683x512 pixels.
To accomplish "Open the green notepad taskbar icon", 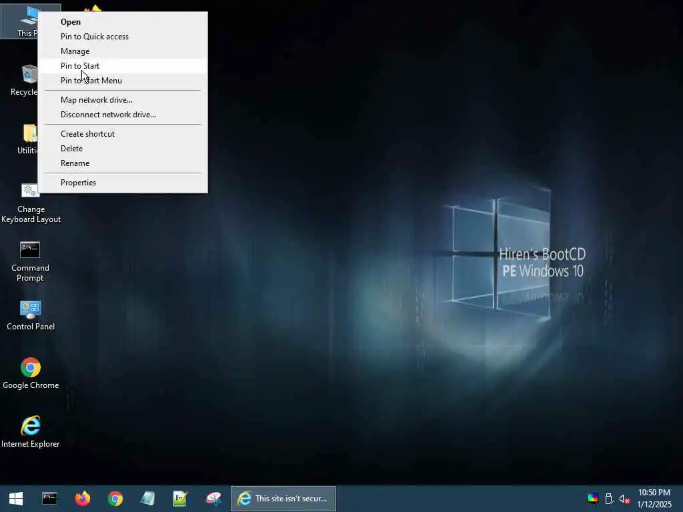I will pyautogui.click(x=180, y=499).
